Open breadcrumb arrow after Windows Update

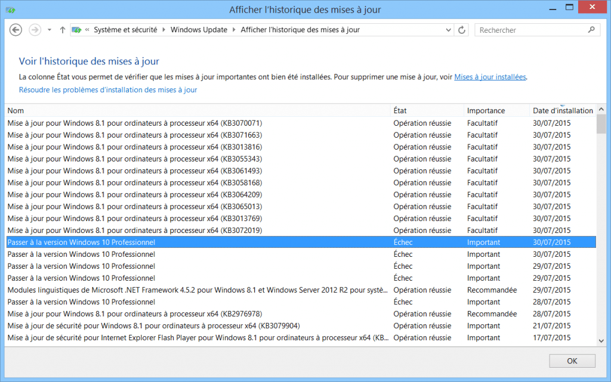[234, 30]
